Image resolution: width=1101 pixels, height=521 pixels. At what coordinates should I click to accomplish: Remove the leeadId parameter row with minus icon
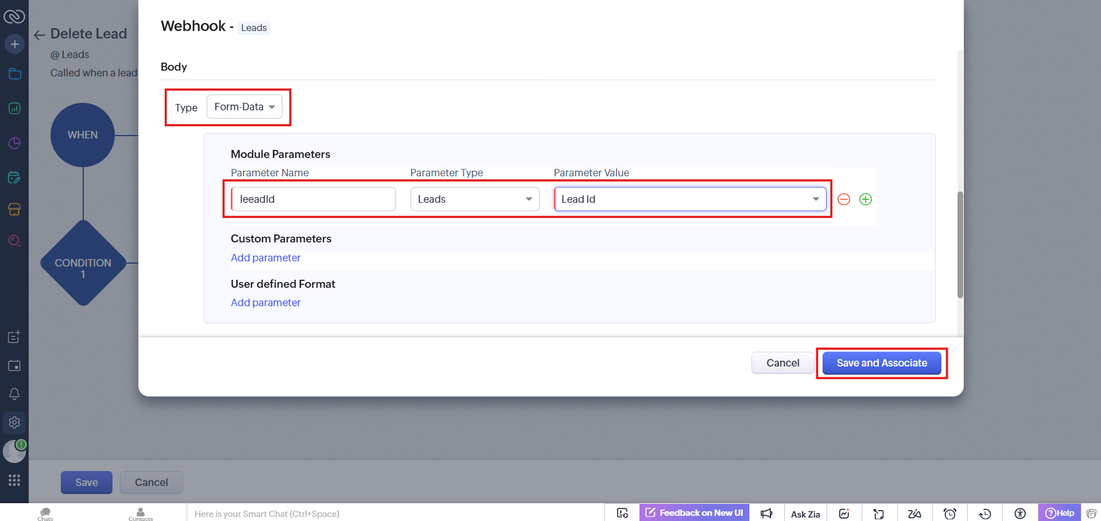pos(844,199)
